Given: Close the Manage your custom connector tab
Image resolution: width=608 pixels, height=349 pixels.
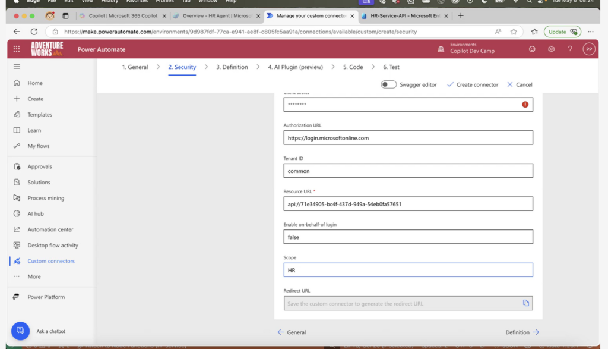Looking at the screenshot, I should pos(352,16).
